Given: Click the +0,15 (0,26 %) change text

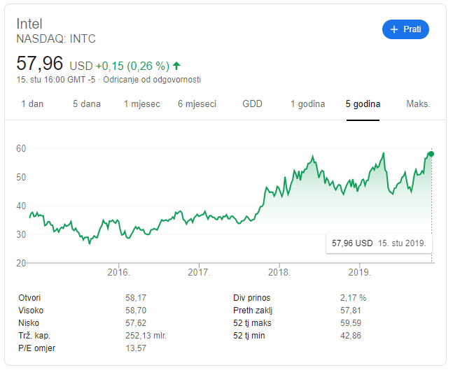Looking at the screenshot, I should pyautogui.click(x=132, y=66).
